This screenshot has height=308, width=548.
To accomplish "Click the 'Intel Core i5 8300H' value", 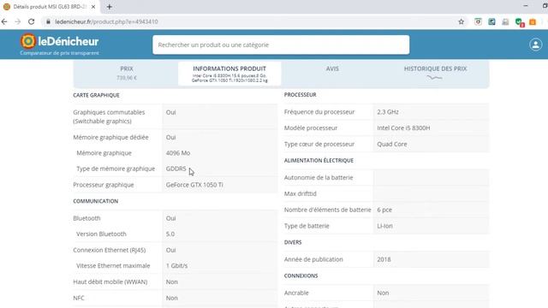I will click(x=403, y=127).
